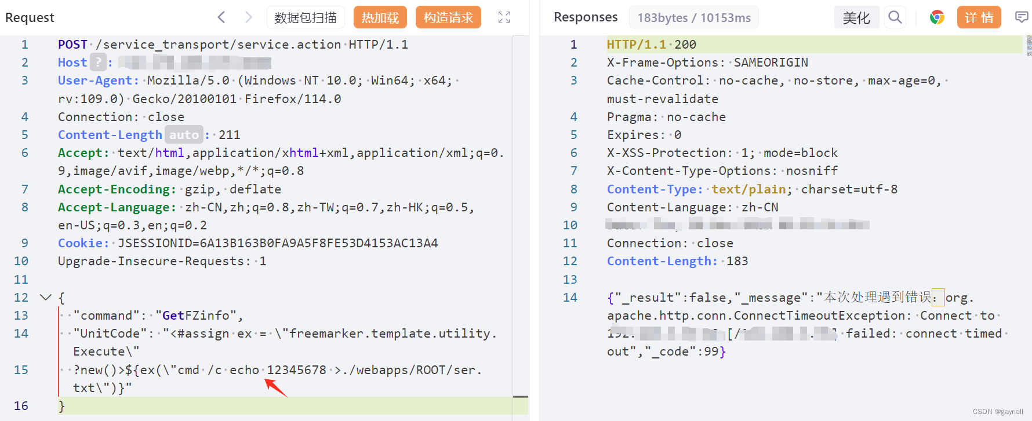Toggle the Content-Length auto badge
Viewport: 1032px width, 421px height.
tap(184, 134)
